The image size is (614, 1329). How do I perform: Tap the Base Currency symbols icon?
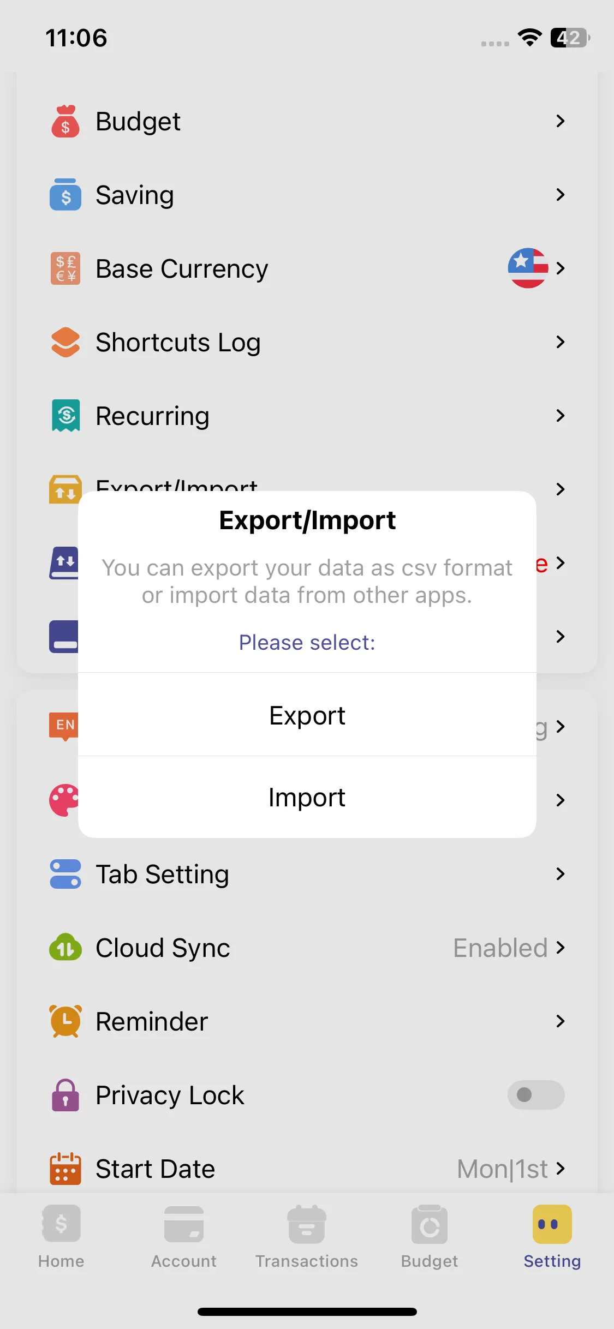[65, 268]
